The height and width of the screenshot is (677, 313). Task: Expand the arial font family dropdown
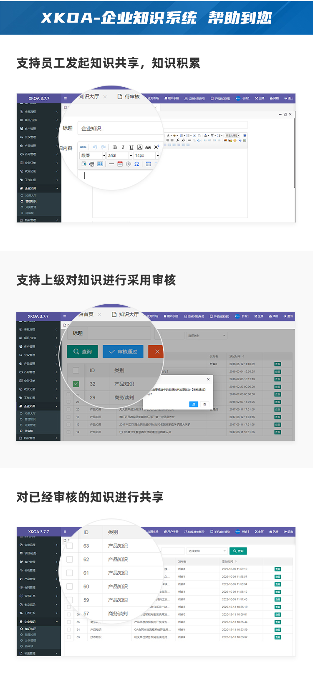(119, 156)
